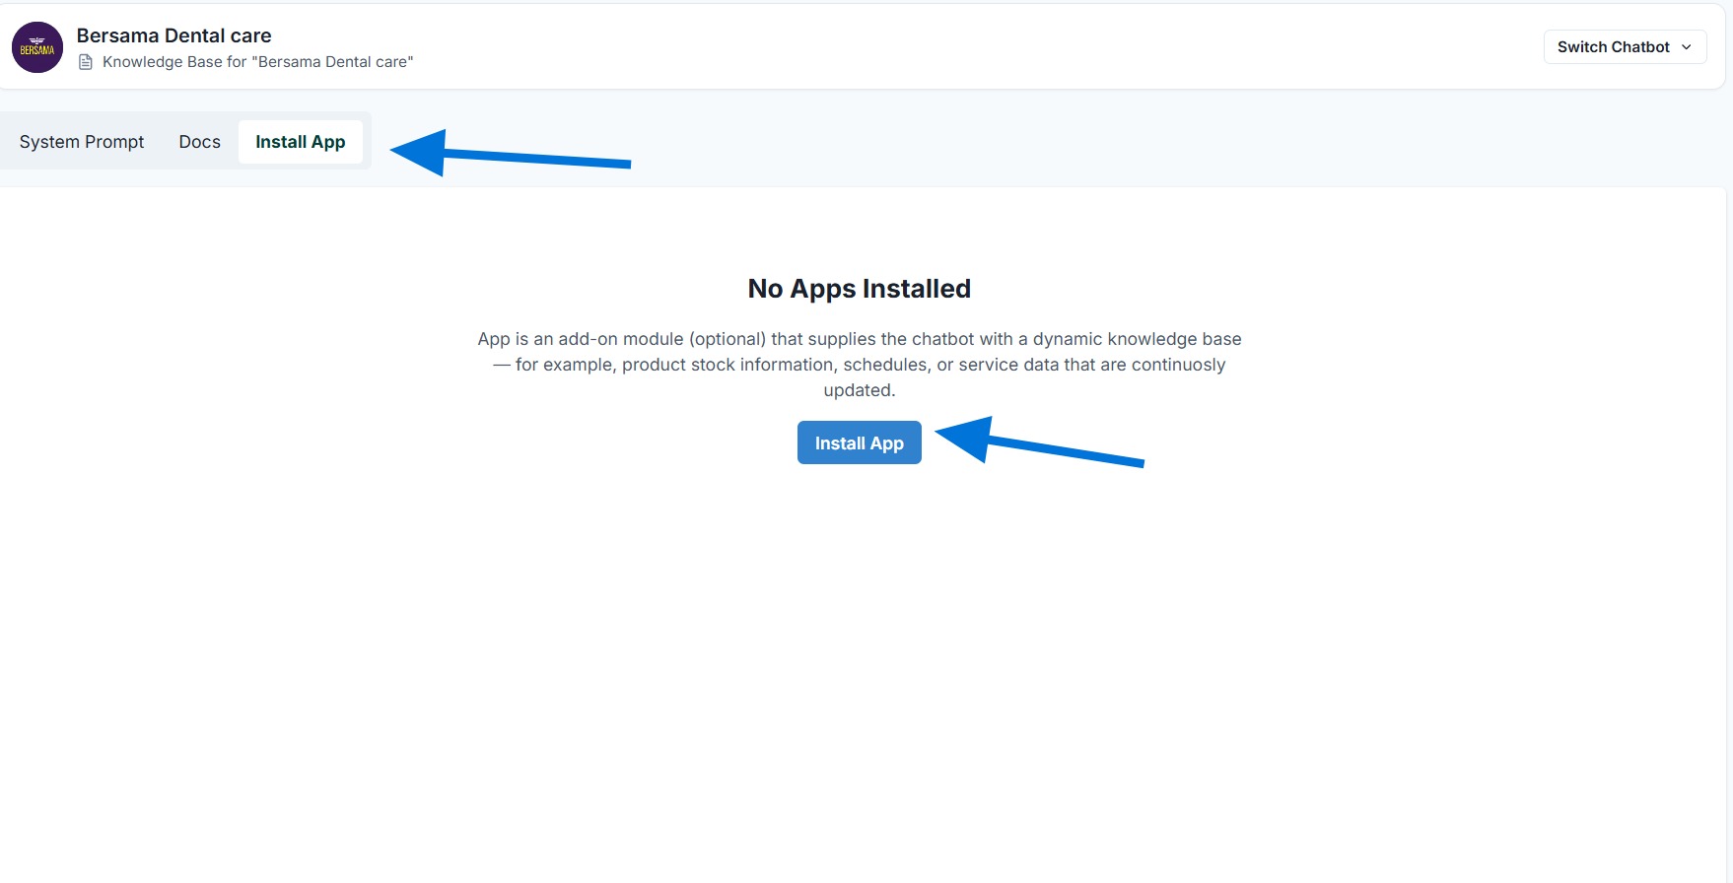Click the word "(optional)" in the description
Viewport: 1733px width, 883px height.
coord(727,339)
